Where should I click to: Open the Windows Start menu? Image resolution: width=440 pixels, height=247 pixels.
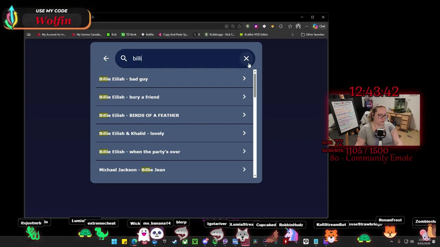tap(114, 242)
